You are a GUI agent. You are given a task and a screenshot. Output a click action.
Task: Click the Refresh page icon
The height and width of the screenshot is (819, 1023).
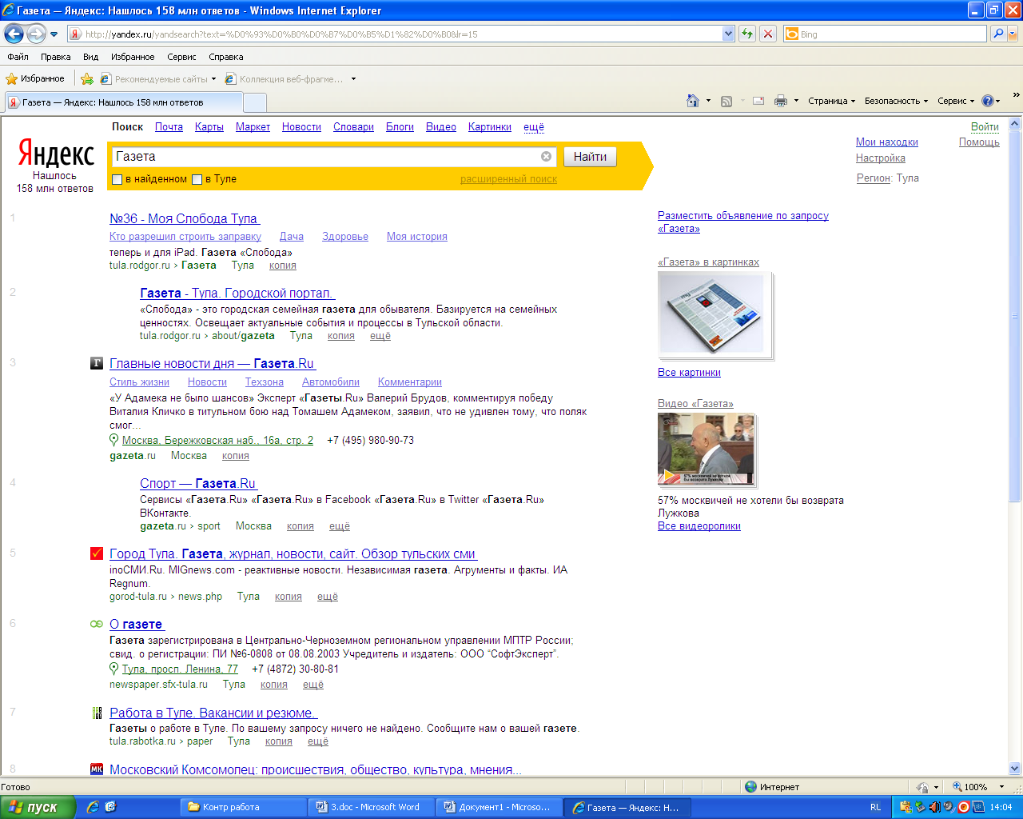(x=747, y=34)
